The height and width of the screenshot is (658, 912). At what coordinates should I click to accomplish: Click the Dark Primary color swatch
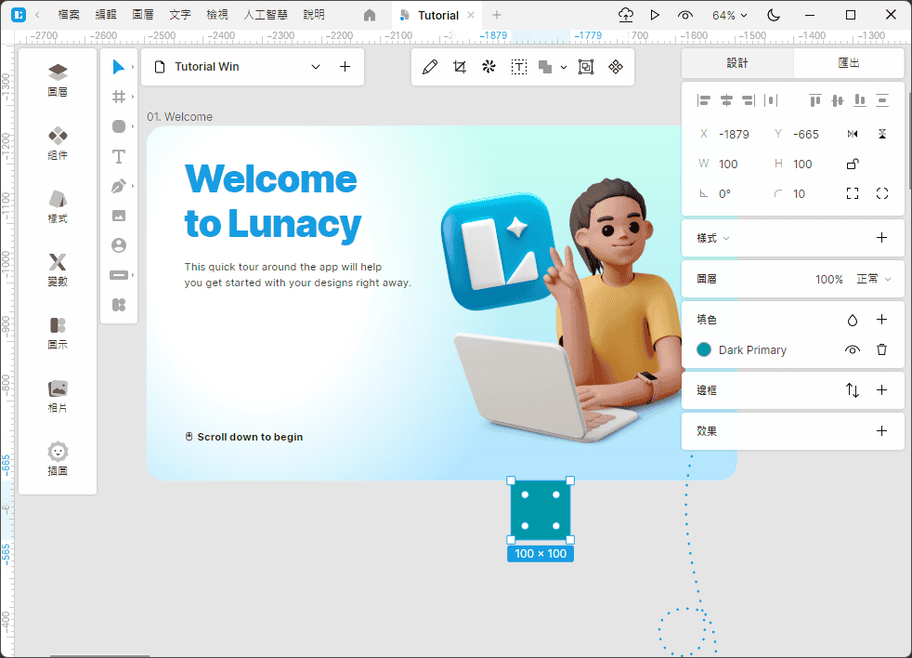pyautogui.click(x=704, y=349)
